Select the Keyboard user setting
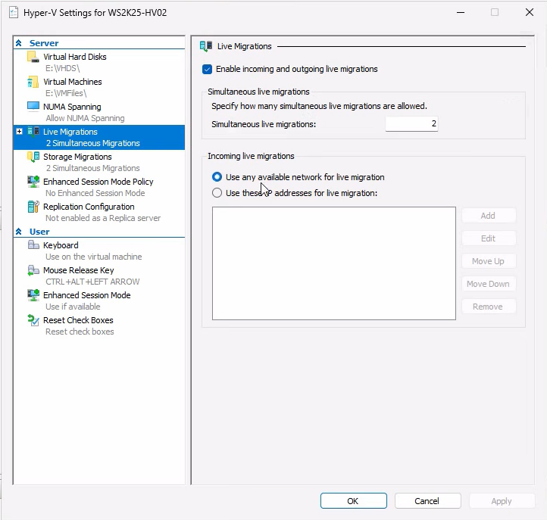Screen dimensions: 547x520 tap(61, 245)
